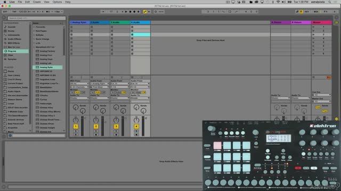This screenshot has width=341, height=191.
Task: Open the Options menu
Action: (57, 2)
